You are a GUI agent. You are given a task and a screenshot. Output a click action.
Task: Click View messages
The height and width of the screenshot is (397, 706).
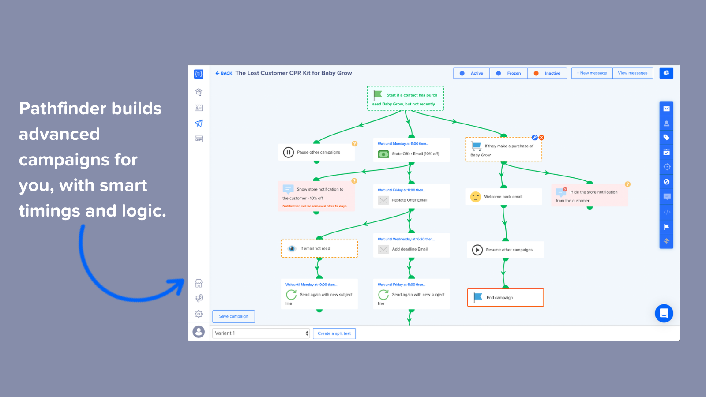pos(633,73)
